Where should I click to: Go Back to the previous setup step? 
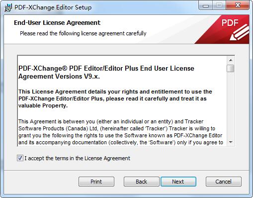point(141,182)
